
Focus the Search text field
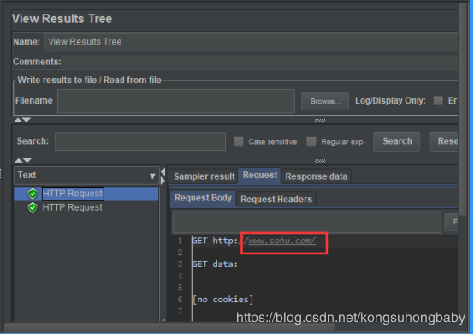[140, 141]
